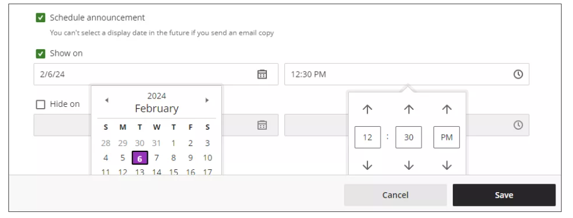Click the Hide on calendar icon

point(262,125)
